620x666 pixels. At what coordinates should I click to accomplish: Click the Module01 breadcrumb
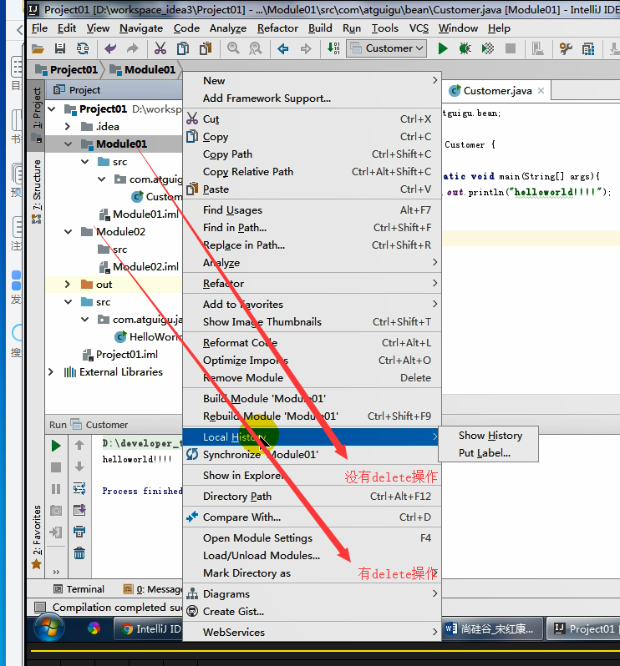[x=142, y=69]
